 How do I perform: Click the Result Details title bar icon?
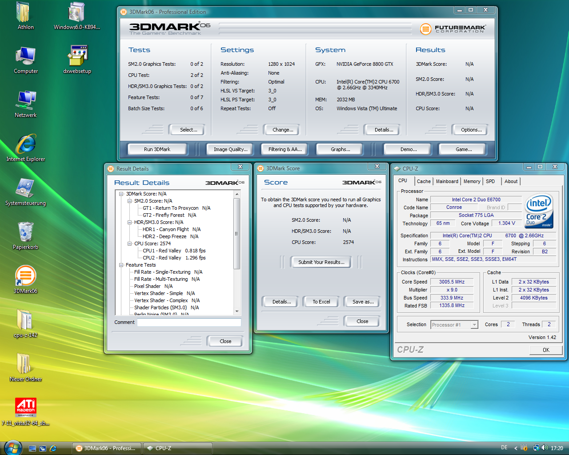[111, 169]
